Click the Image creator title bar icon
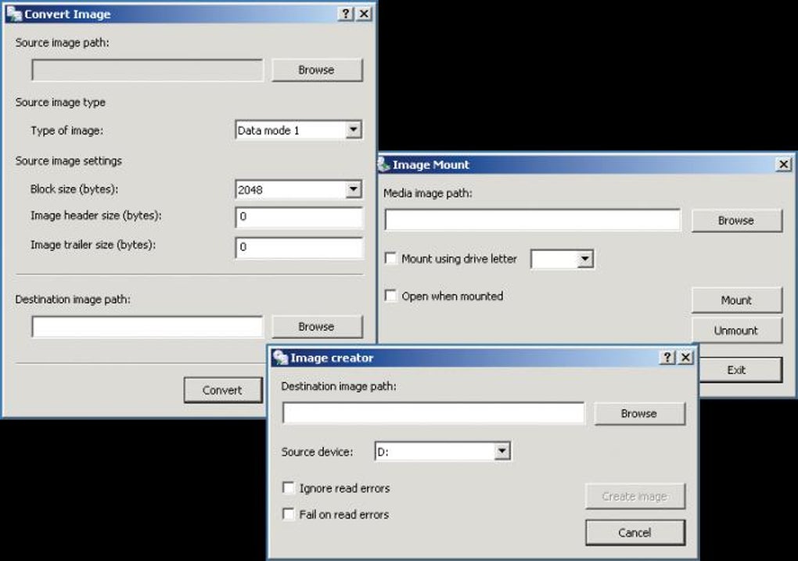 (x=280, y=358)
